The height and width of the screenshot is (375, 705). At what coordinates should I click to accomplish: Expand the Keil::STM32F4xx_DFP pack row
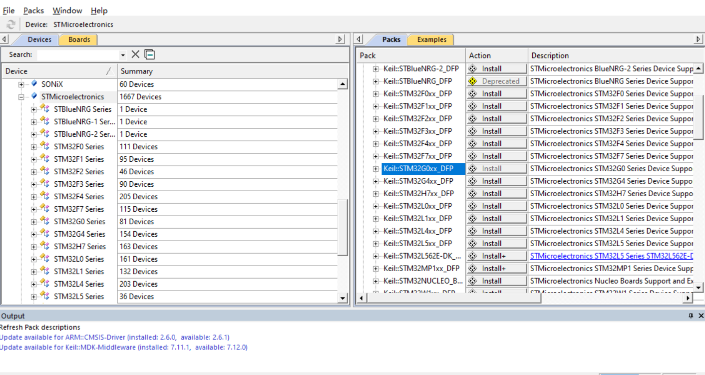375,144
